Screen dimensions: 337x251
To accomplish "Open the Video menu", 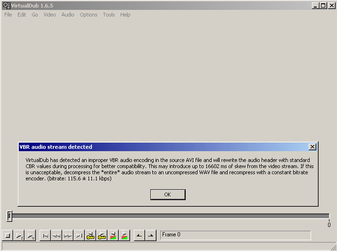I will pyautogui.click(x=49, y=15).
